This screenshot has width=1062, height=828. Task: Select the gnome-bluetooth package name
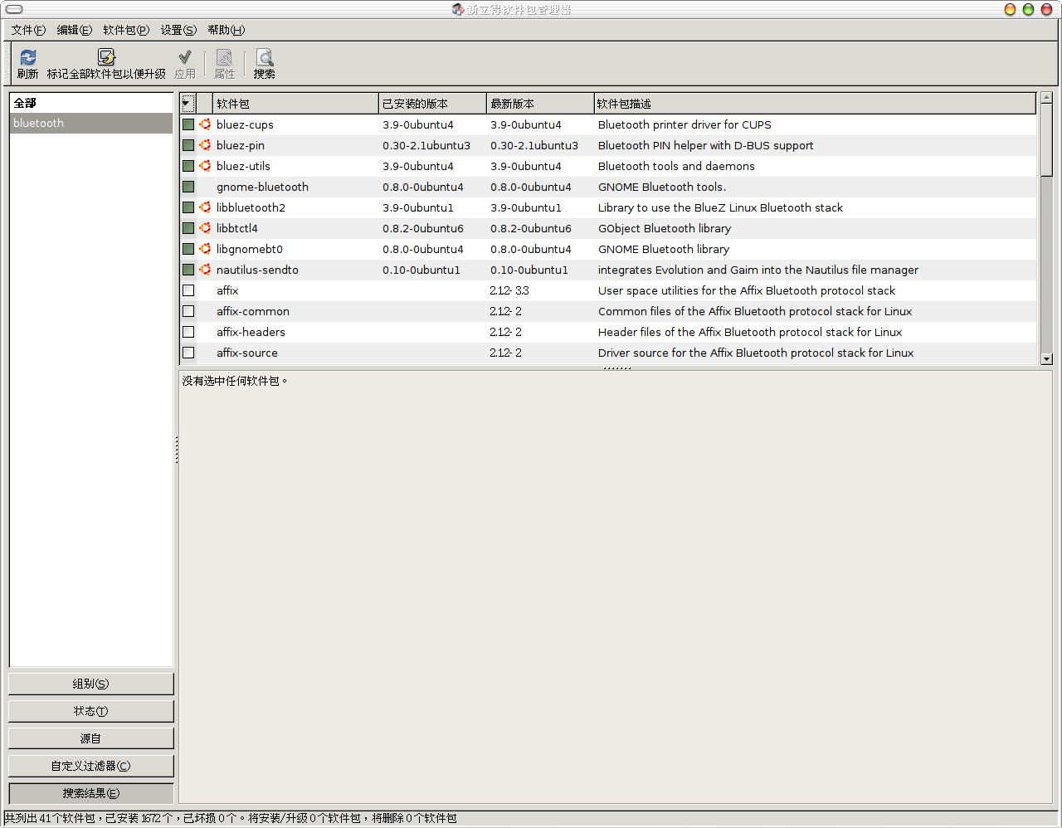point(262,187)
